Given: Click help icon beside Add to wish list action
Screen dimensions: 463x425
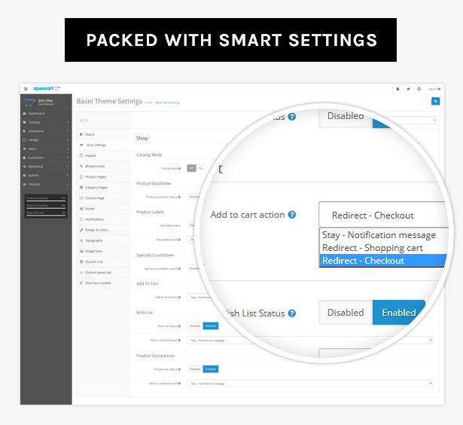Looking at the screenshot, I should [x=179, y=340].
